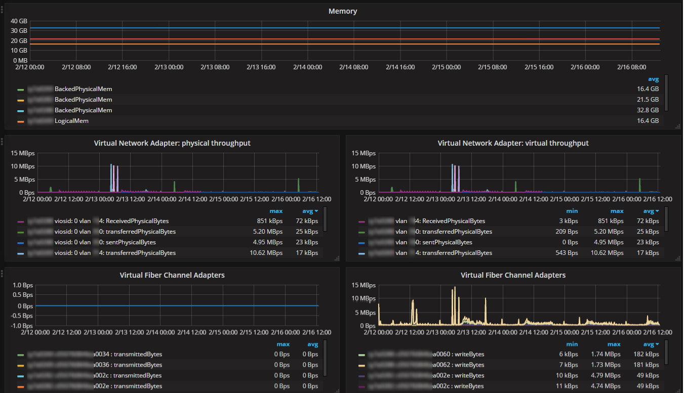
Task: Click resize handle of virtual throughput panel
Action: [677, 258]
